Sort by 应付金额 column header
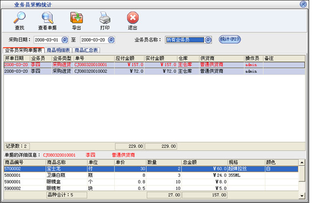Viewport: 313px width, 203px height. (129, 58)
